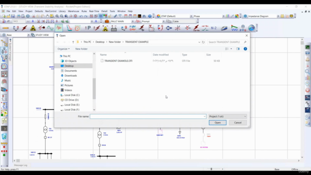Screen dimensions: 311x175
Task: Open the Project (*.oti) file type dropdown
Action: (227, 117)
